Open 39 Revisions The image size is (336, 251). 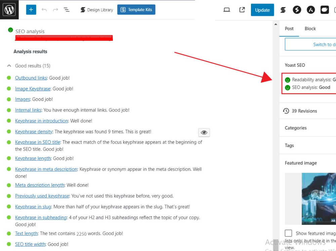304,111
